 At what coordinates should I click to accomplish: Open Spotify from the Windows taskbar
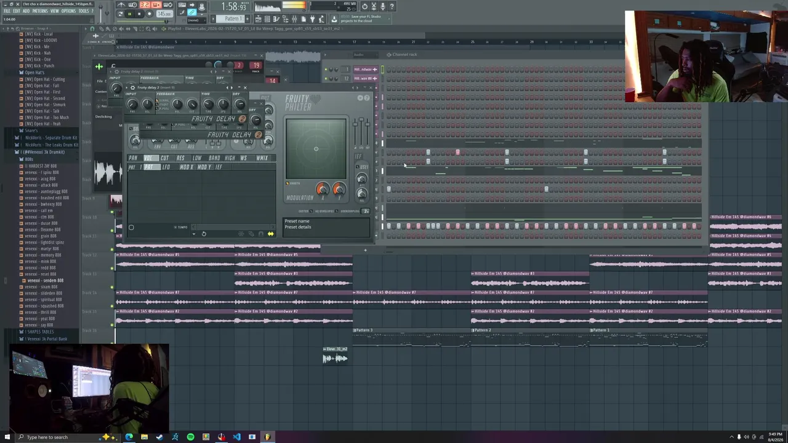tap(190, 437)
